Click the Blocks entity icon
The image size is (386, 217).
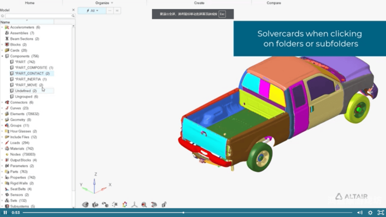coord(7,44)
